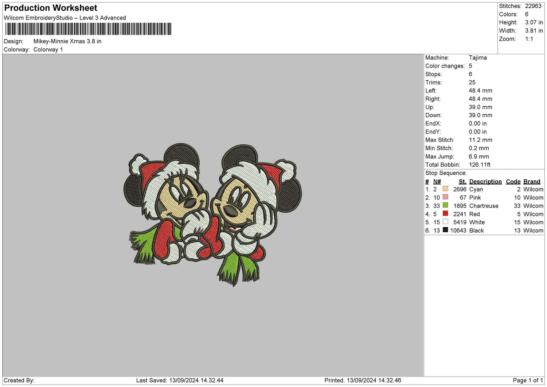
Task: Click the Trims value 25
Action: [x=472, y=82]
